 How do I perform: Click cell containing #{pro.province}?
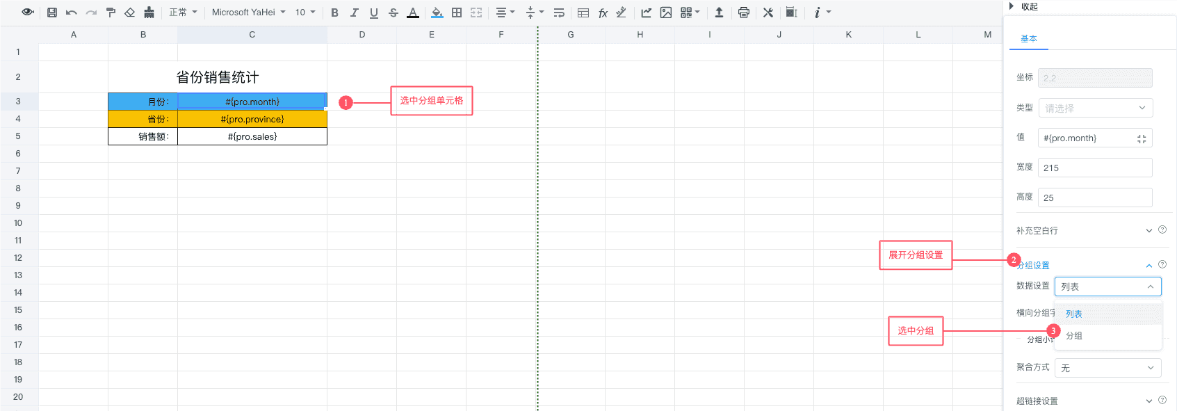pos(252,119)
